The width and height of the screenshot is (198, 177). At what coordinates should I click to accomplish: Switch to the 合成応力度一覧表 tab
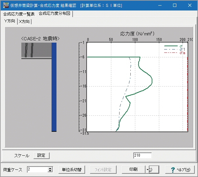[x=19, y=14]
